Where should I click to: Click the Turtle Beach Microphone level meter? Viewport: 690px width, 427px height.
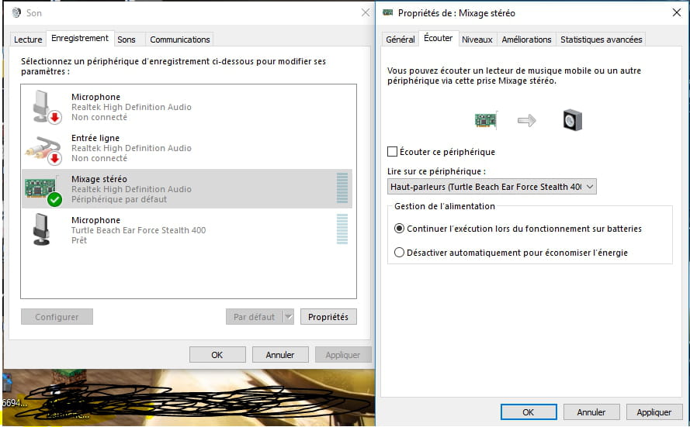(x=342, y=229)
